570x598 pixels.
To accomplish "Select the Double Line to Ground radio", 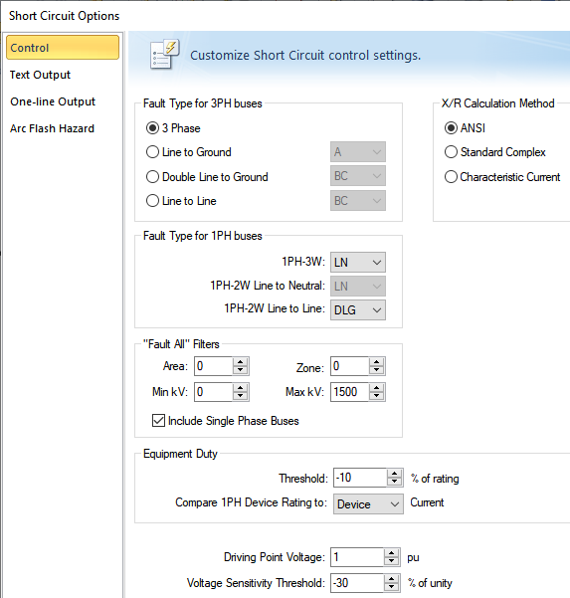I will tap(208, 177).
